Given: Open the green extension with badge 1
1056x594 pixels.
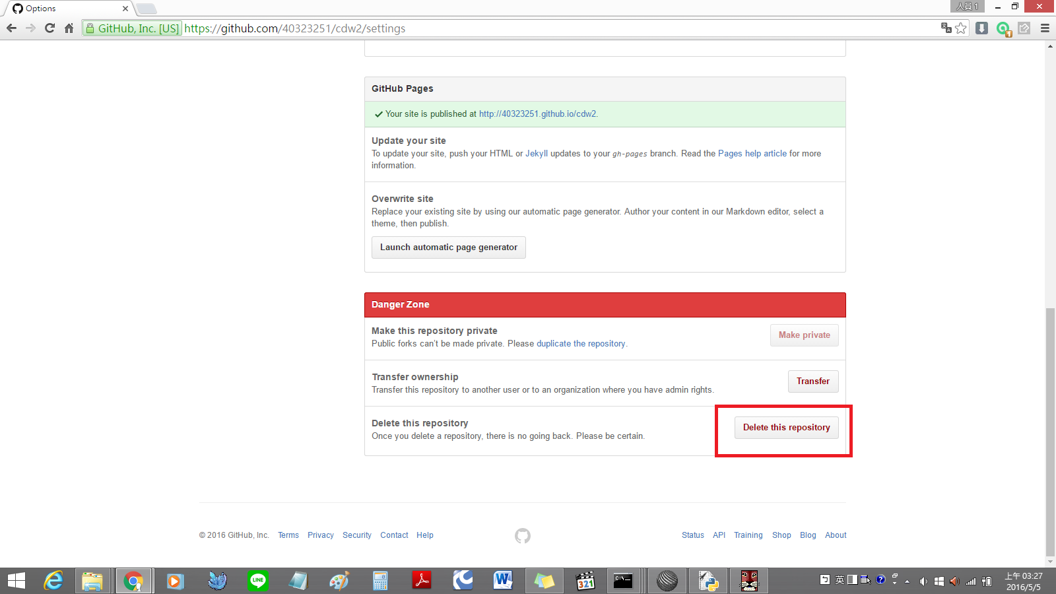Looking at the screenshot, I should [1003, 28].
